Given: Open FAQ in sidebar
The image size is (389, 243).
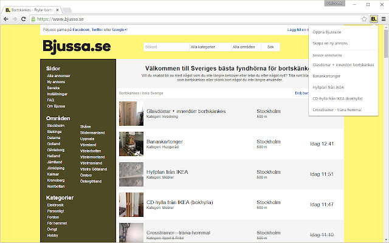Looking at the screenshot, I should tap(50, 100).
